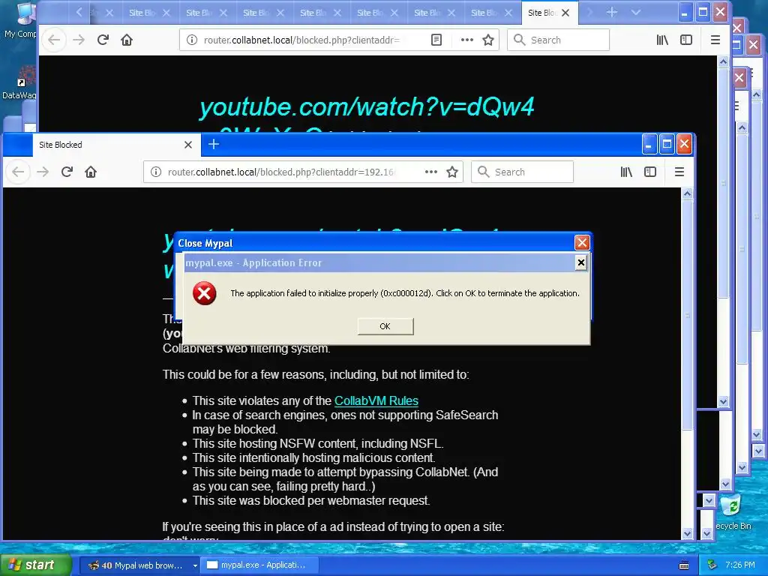Bookmark page with the rear window star

488,40
